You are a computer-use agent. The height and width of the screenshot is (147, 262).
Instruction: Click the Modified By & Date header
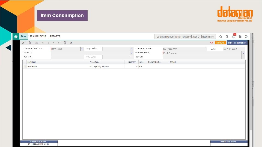pyautogui.click(x=229, y=142)
